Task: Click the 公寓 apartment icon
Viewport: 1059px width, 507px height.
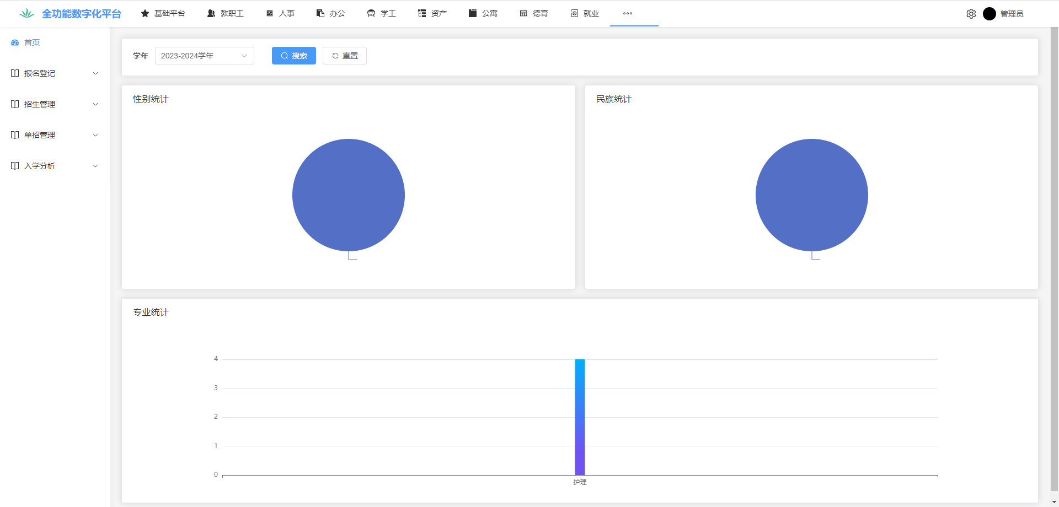Action: [x=473, y=13]
